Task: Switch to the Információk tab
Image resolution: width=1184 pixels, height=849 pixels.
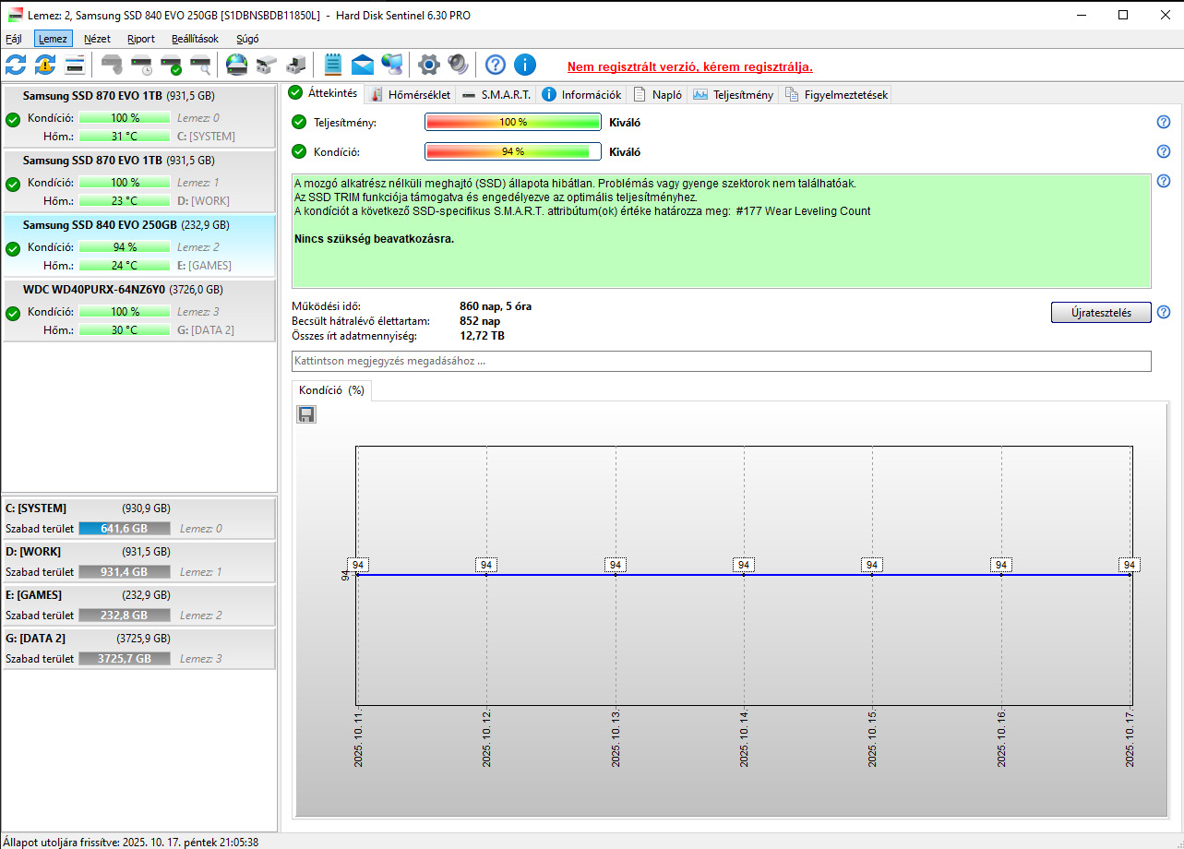Action: [582, 94]
